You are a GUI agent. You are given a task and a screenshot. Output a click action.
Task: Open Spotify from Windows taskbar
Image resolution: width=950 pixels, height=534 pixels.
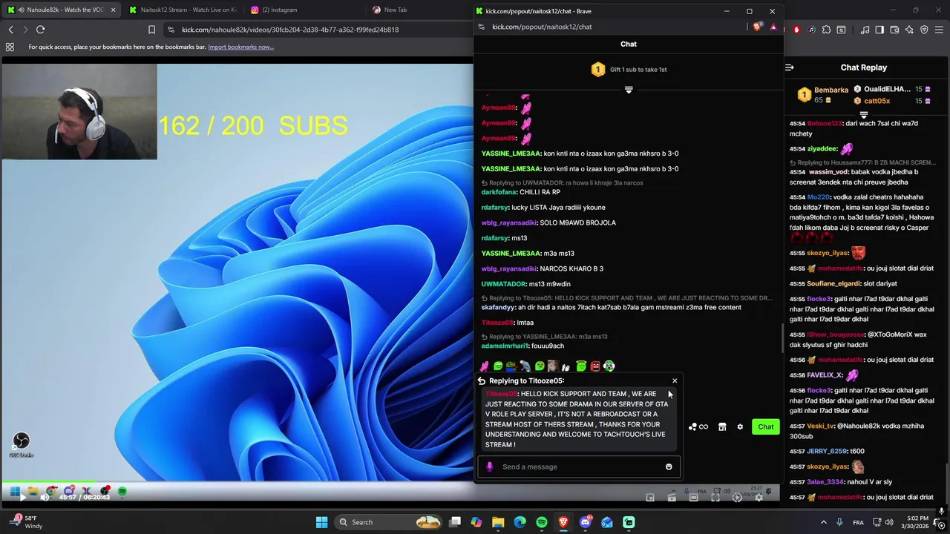(x=542, y=522)
